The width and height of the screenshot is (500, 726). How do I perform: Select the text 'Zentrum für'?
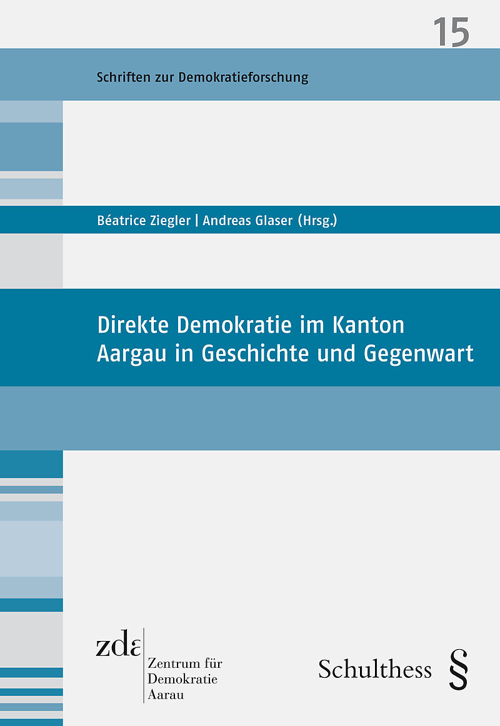184,663
